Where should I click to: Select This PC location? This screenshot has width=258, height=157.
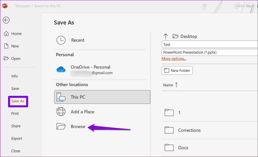pos(102,97)
